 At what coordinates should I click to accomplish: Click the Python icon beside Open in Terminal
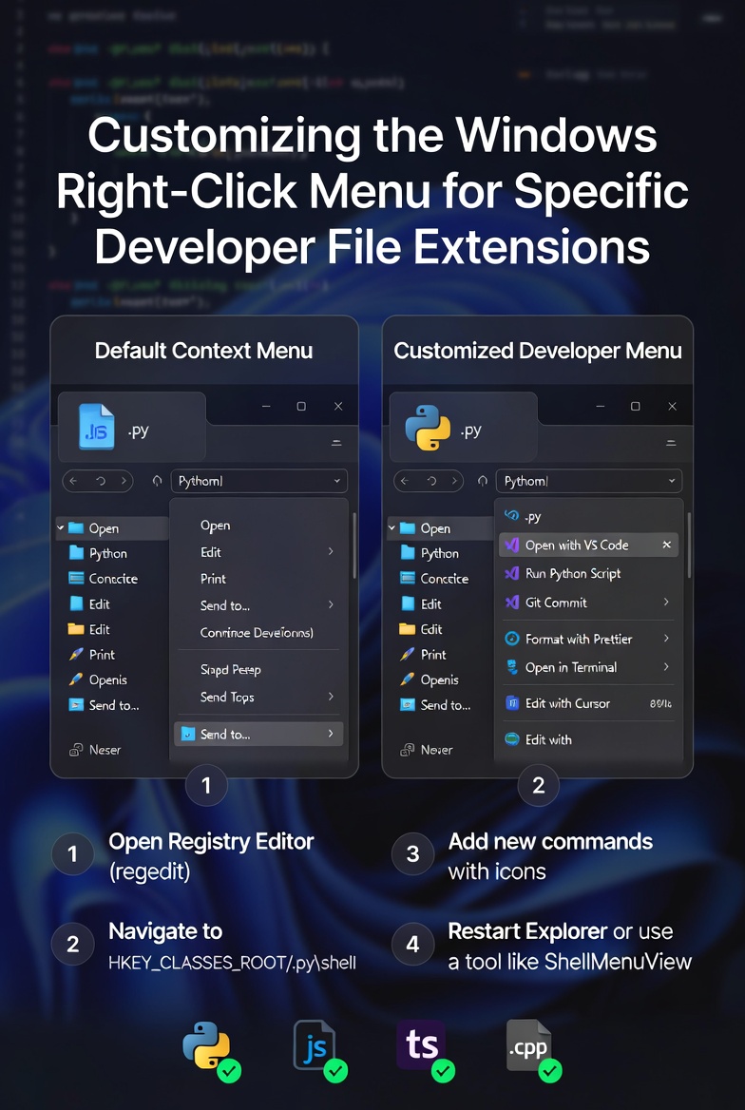point(511,667)
